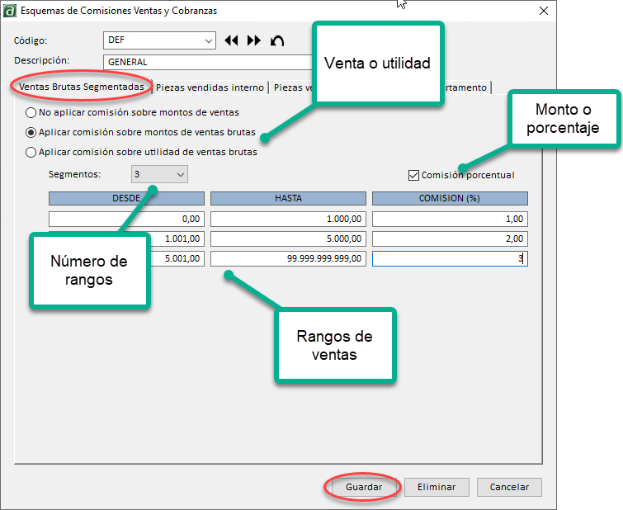Go to the next record arrows
Viewport: 623px width, 510px height.
click(253, 40)
